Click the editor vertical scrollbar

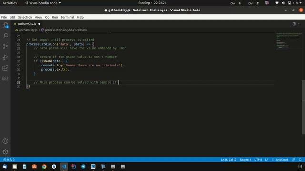pyautogui.click(x=303, y=107)
